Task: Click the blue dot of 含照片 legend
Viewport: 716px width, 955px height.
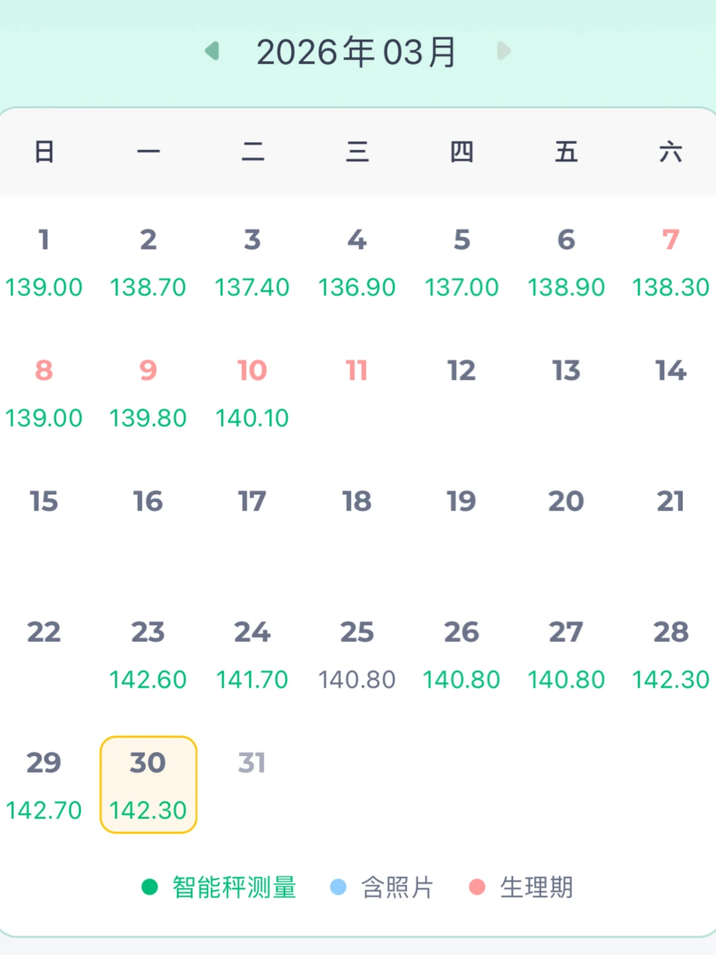Action: coord(338,885)
